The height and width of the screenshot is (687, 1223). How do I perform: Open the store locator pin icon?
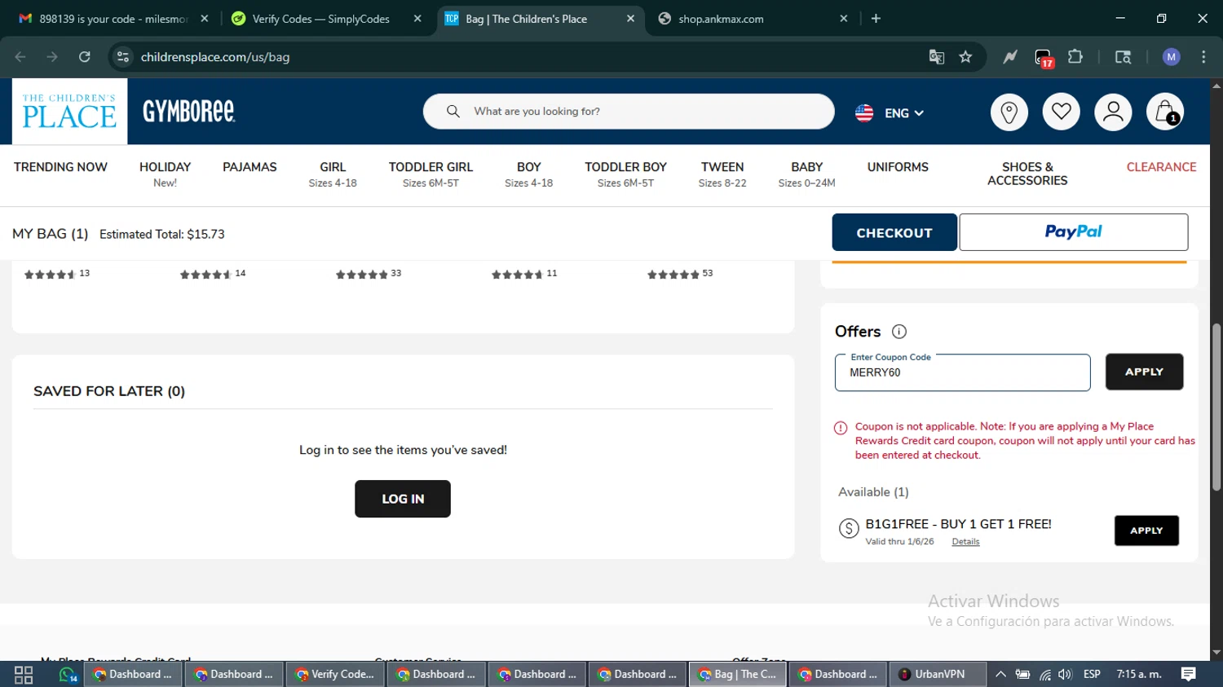(x=1009, y=112)
